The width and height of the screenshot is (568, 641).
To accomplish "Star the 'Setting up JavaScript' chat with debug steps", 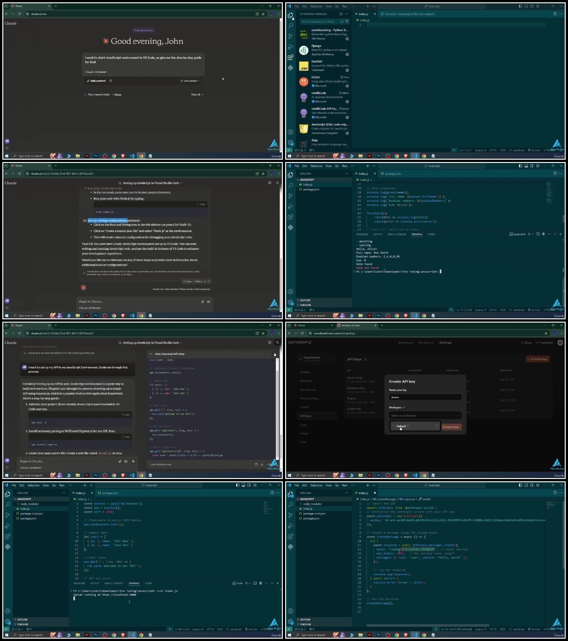I will click(x=270, y=183).
